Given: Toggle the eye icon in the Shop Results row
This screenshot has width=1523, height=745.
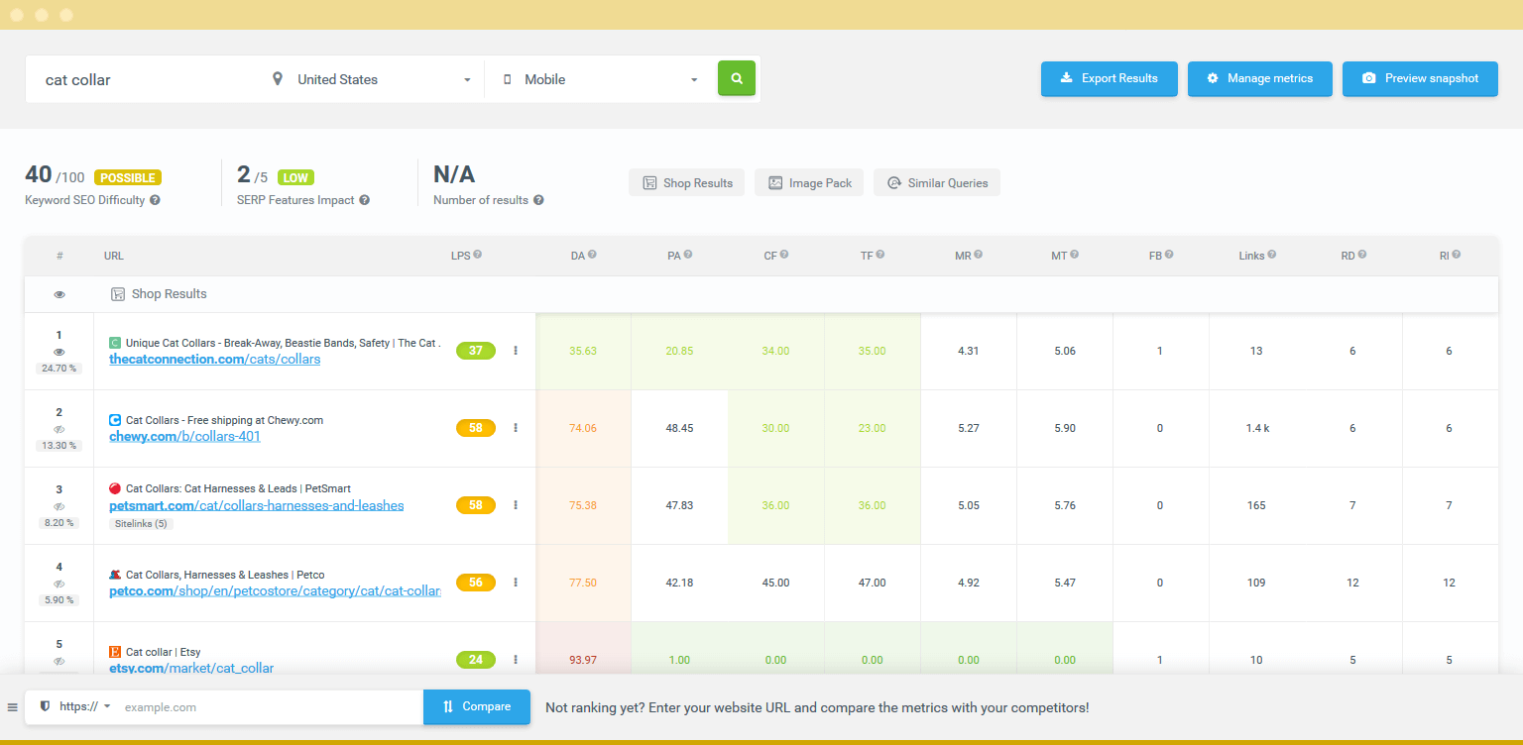Looking at the screenshot, I should [59, 294].
